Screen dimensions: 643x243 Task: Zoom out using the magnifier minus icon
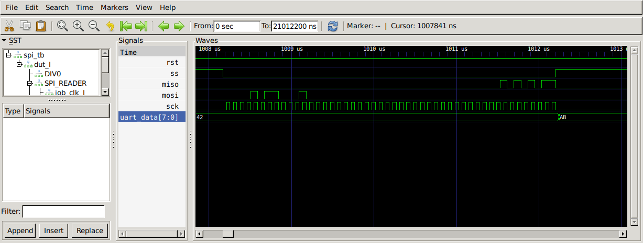pyautogui.click(x=94, y=26)
